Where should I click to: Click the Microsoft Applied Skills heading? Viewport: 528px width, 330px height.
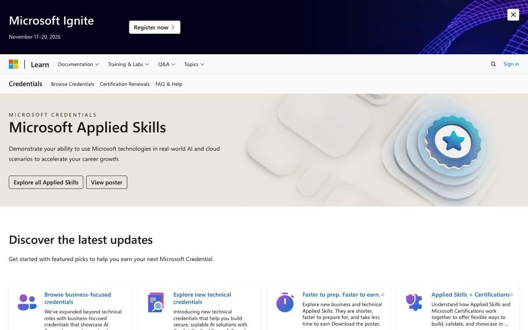88,127
